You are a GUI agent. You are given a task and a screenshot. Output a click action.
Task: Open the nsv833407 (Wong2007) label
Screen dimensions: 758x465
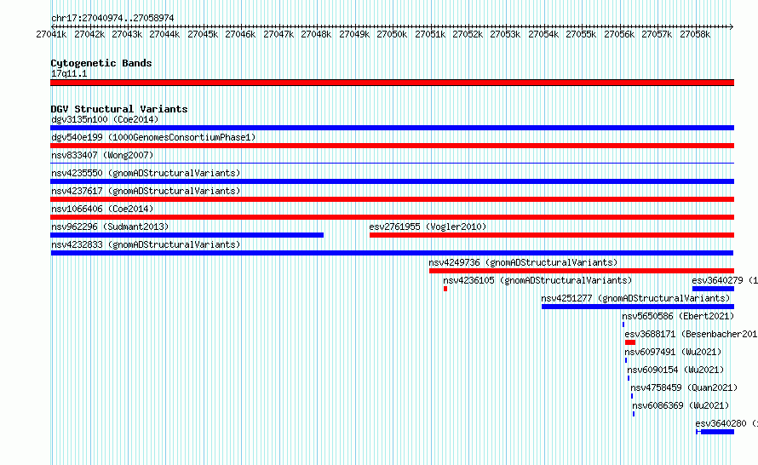[x=102, y=155]
